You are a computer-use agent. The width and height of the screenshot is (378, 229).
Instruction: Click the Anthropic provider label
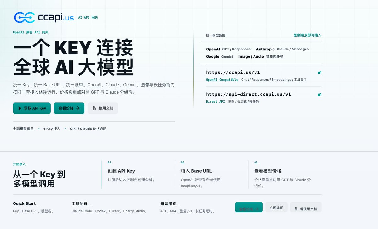265,49
